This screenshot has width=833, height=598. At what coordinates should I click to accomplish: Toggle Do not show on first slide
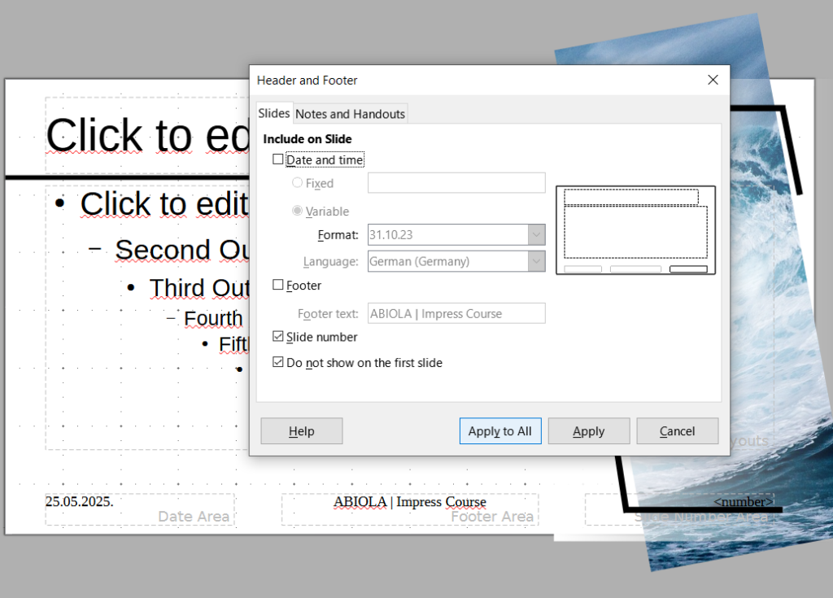click(x=278, y=363)
